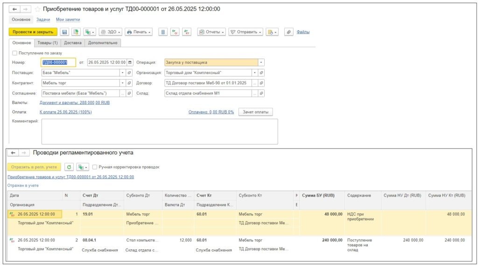Click Провести и закрыть button
478x266 pixels.
tap(33, 32)
